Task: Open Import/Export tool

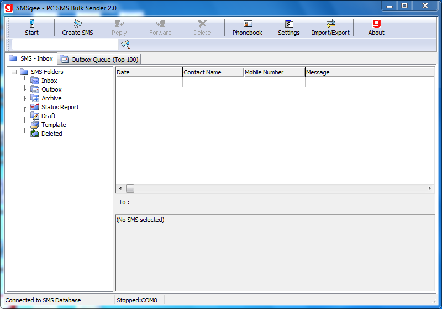Action: [330, 28]
